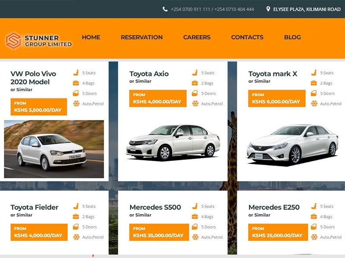Open the CAREERS menu item
The width and height of the screenshot is (345, 258).
pos(197,37)
